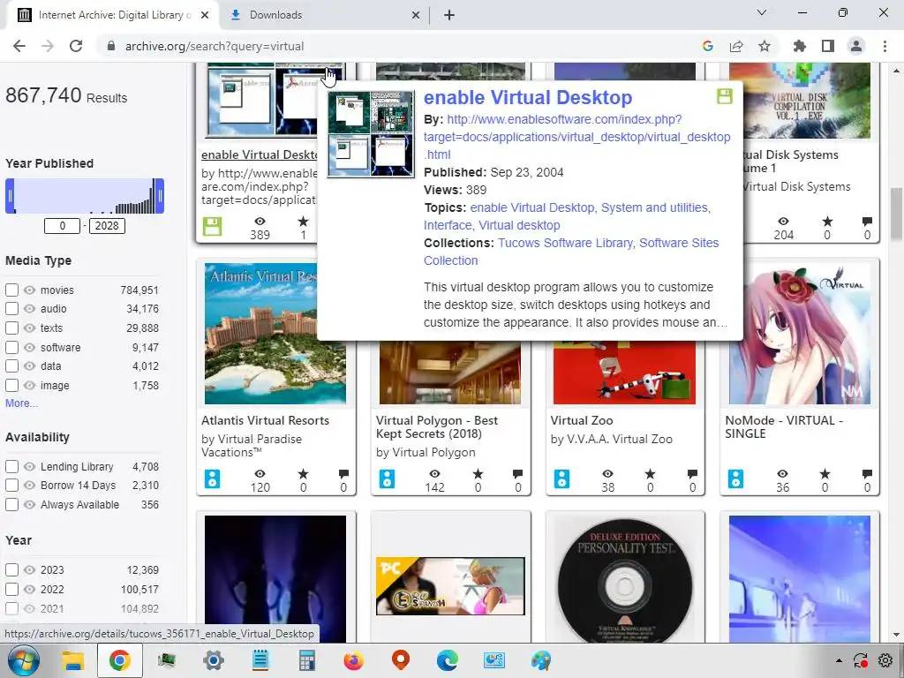Open Paint palette icon in taskbar
The image size is (904, 678).
[541, 660]
